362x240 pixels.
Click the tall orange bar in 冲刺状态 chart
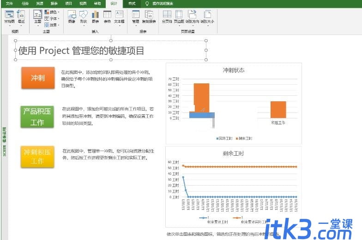201,98
